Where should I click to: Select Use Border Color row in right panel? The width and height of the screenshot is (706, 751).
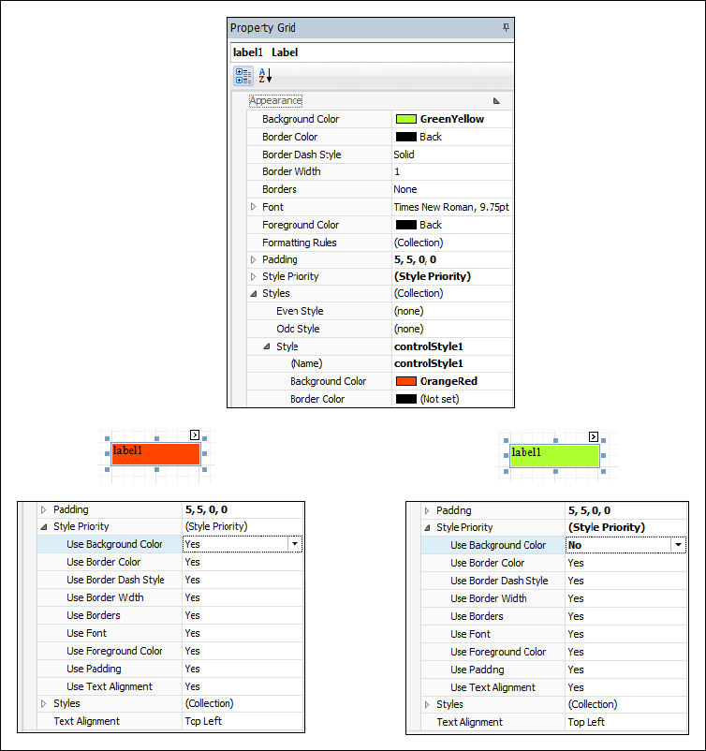(x=553, y=563)
